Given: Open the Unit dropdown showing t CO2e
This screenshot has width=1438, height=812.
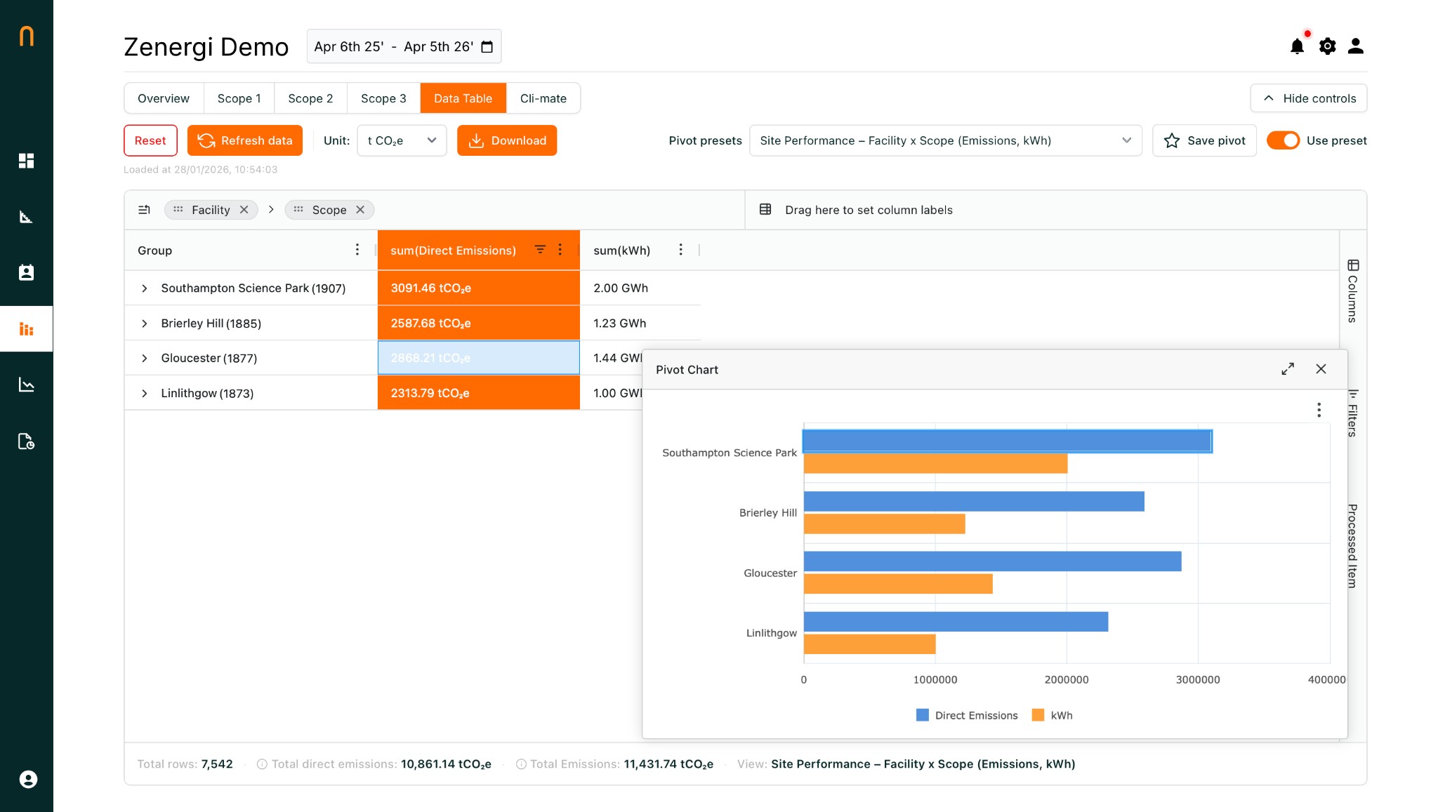Looking at the screenshot, I should click(x=401, y=140).
